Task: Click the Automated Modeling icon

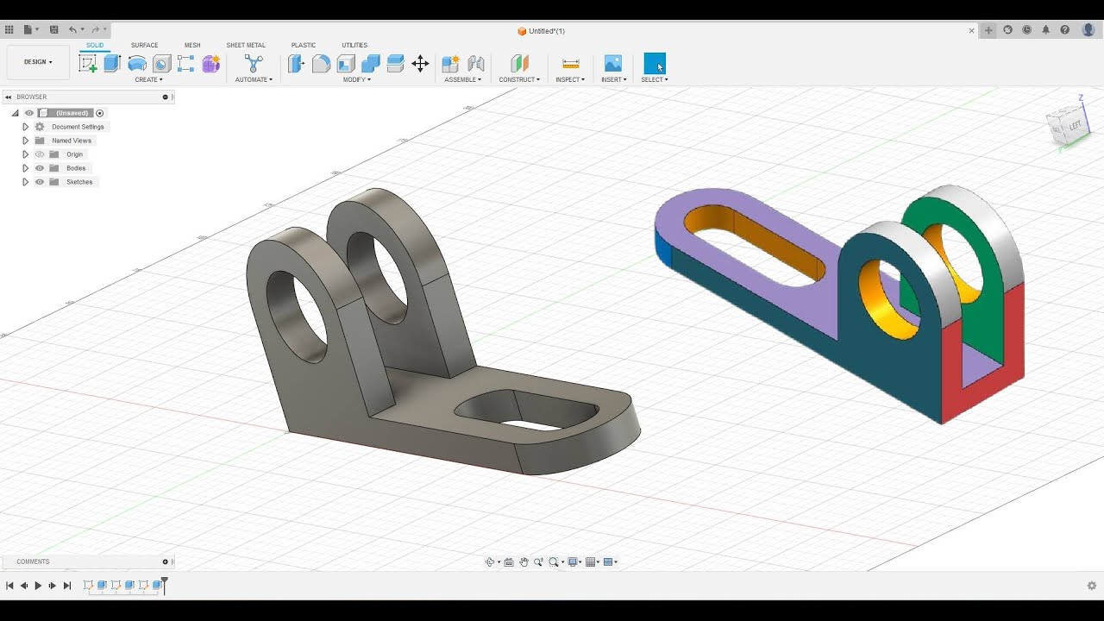Action: pos(254,64)
